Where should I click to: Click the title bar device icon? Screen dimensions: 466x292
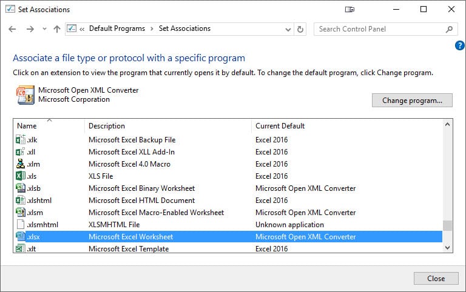coord(349,10)
